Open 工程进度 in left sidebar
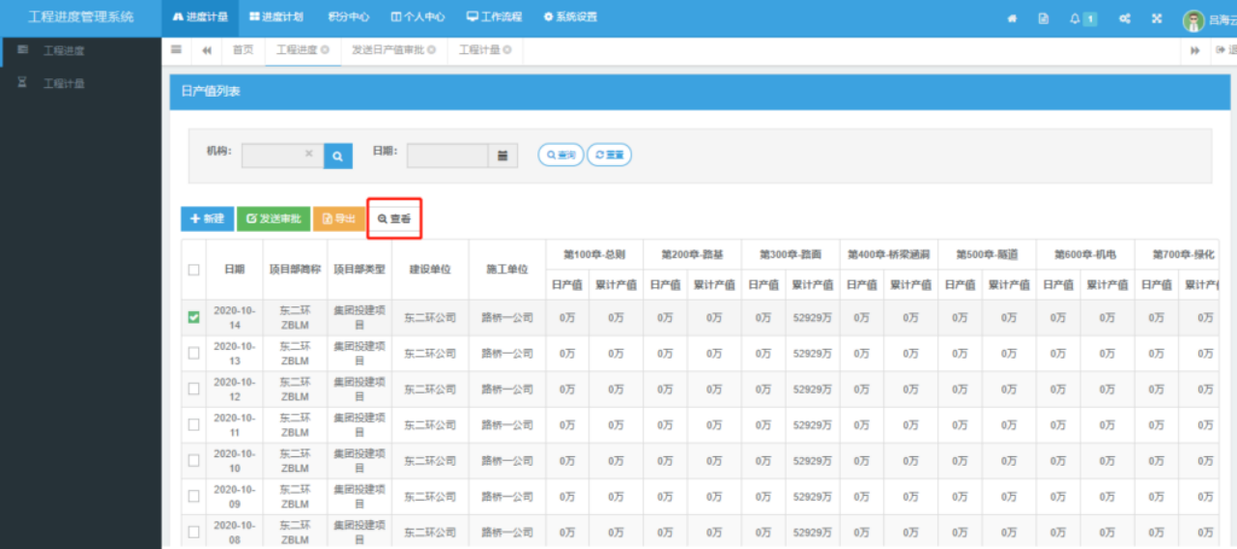Viewport: 1237px width, 549px height. click(64, 50)
